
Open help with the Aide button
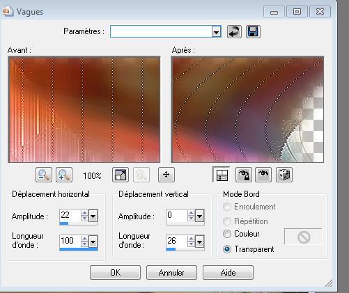coord(228,273)
